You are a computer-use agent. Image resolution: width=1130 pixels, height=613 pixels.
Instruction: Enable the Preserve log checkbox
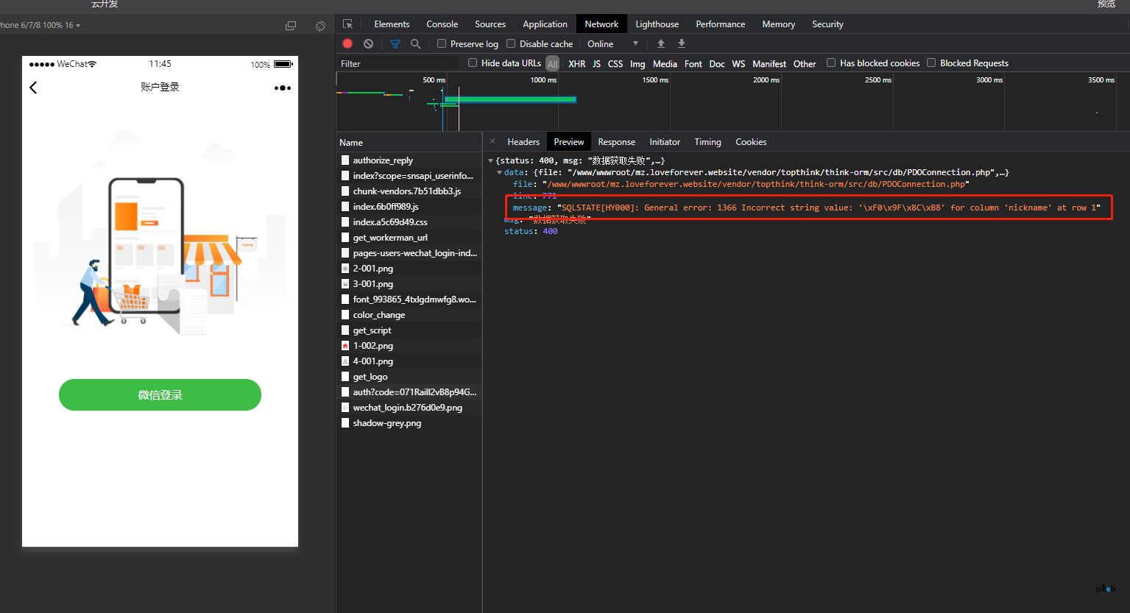click(x=442, y=44)
